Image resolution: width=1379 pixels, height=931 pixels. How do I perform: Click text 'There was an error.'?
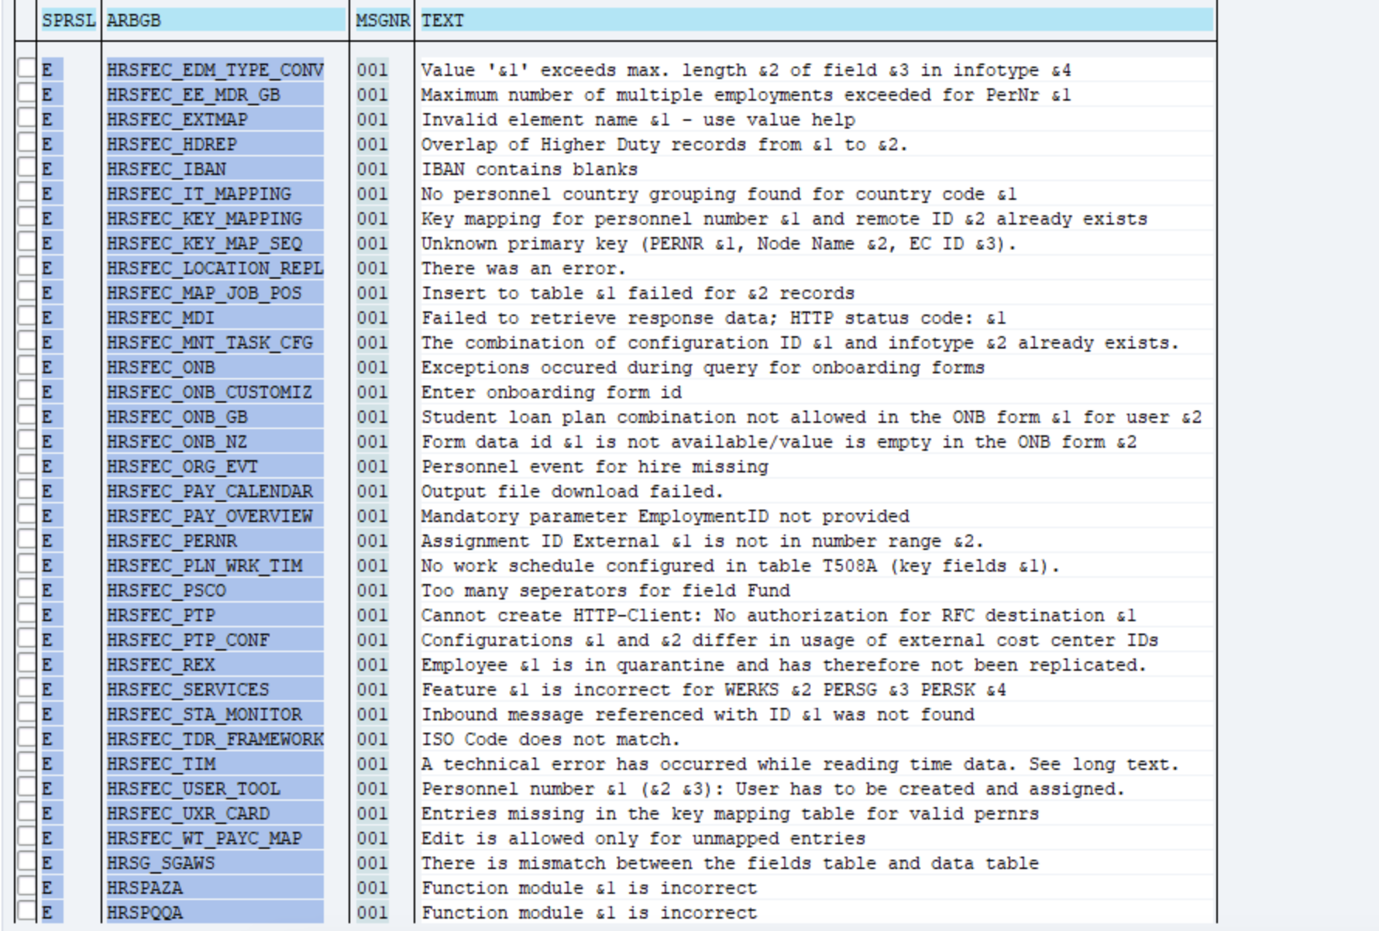[x=523, y=268]
